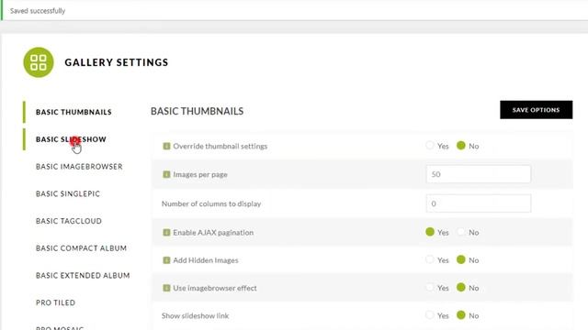Image resolution: width=588 pixels, height=330 pixels.
Task: Click info icon beside Add Hidden Images
Action: [166, 260]
